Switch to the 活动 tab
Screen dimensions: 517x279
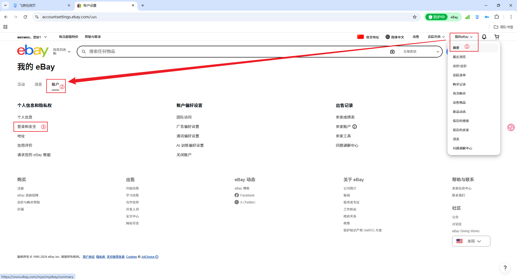pos(21,84)
